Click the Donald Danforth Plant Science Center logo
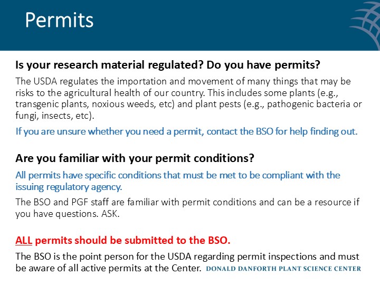The height and width of the screenshot is (285, 380). tap(283, 269)
